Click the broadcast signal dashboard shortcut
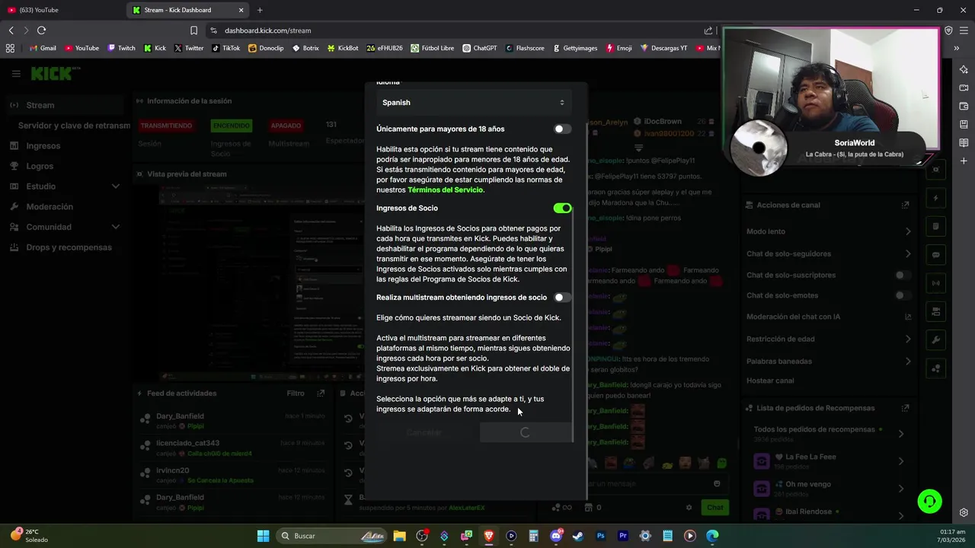 (x=936, y=283)
